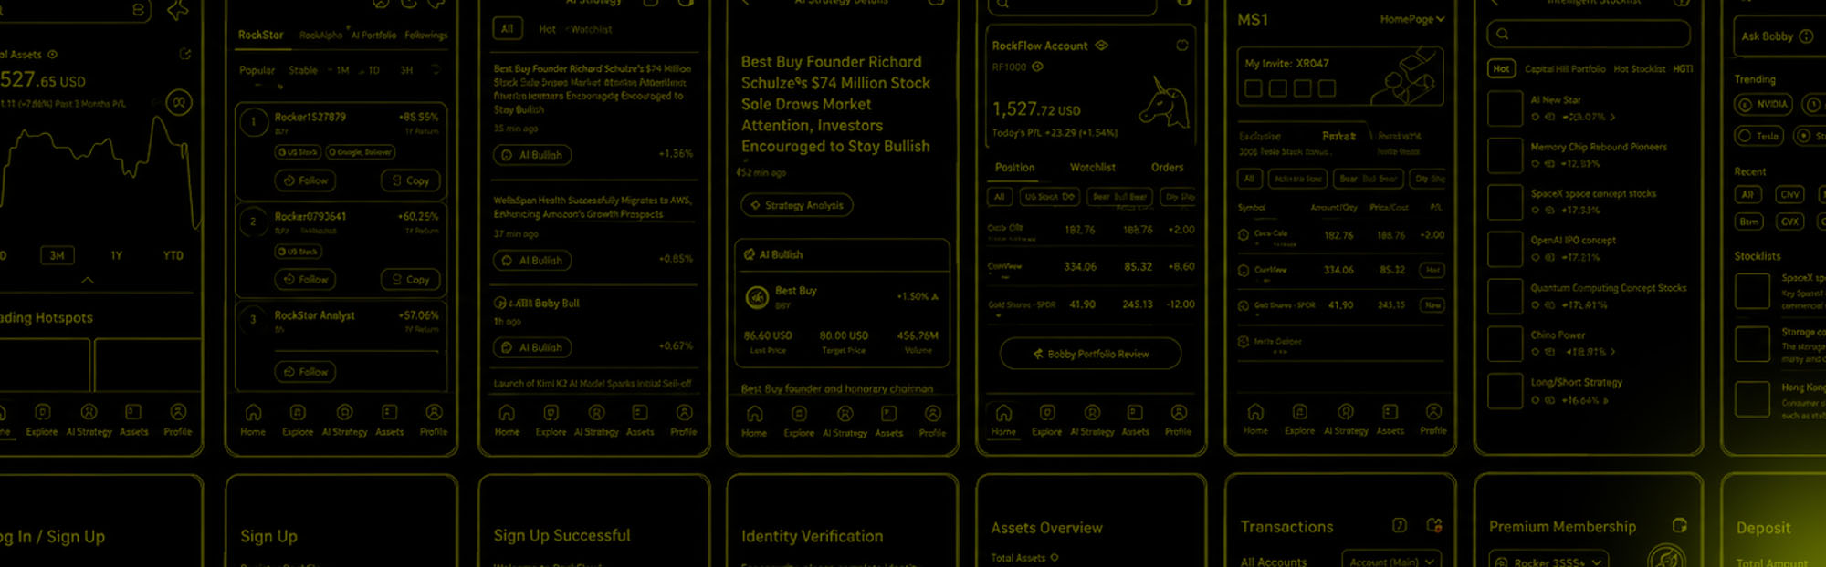Click the Bobby Portfolio Review button
This screenshot has width=1826, height=567.
point(1090,354)
